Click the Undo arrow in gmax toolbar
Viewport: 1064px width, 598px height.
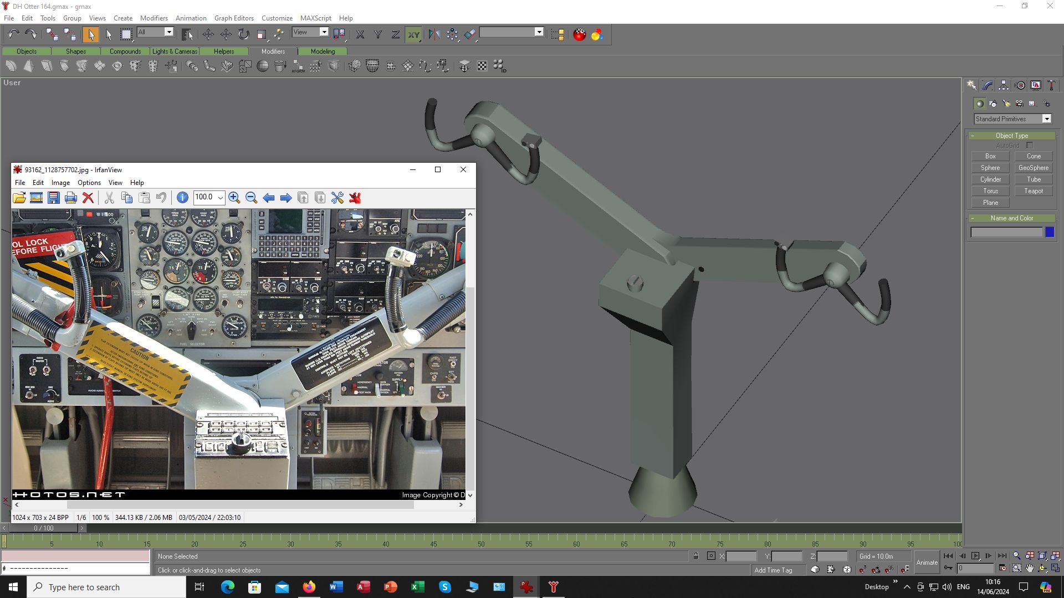(13, 34)
